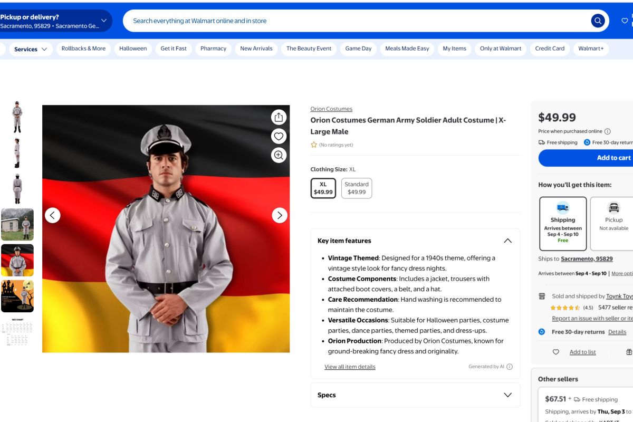
Task: Select German flag background thumbnail
Action: pyautogui.click(x=17, y=260)
